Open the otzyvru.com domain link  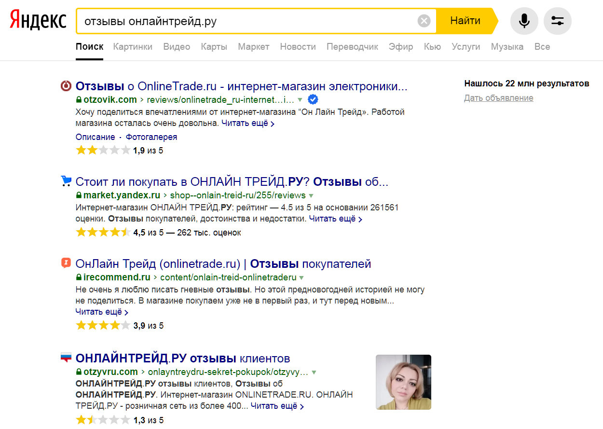point(110,372)
